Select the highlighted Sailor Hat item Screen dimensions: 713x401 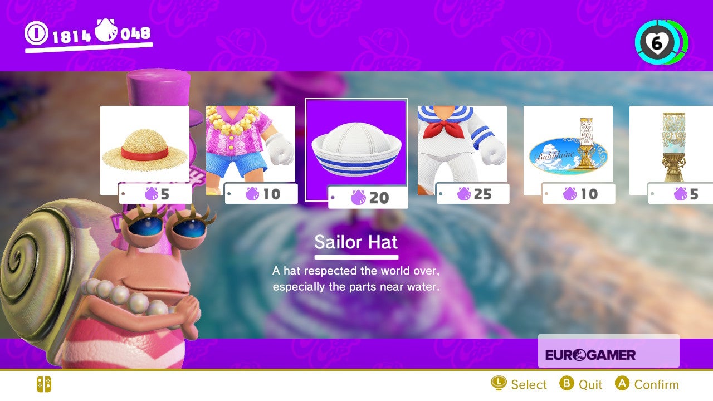coord(356,150)
